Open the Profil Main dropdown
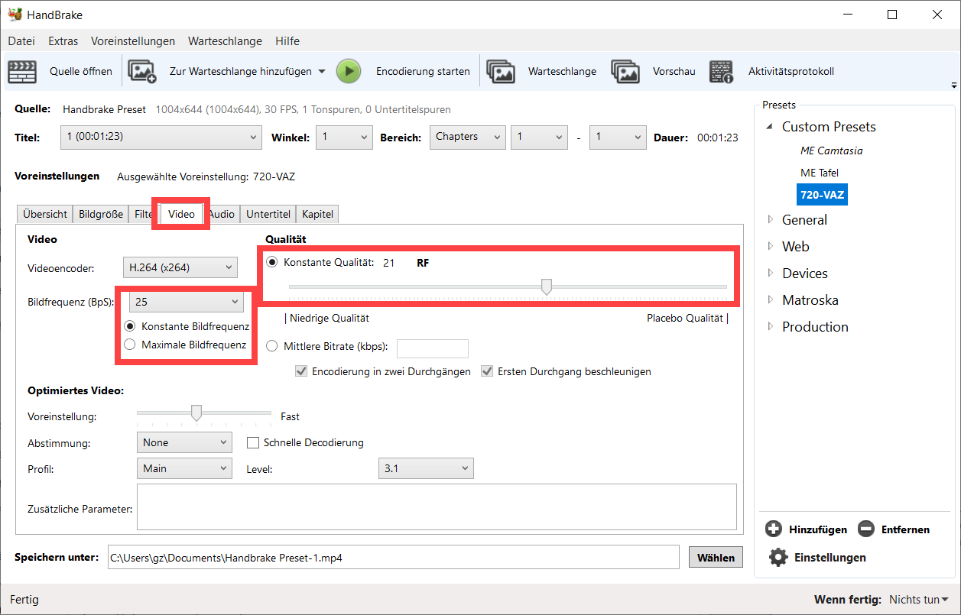 [184, 468]
